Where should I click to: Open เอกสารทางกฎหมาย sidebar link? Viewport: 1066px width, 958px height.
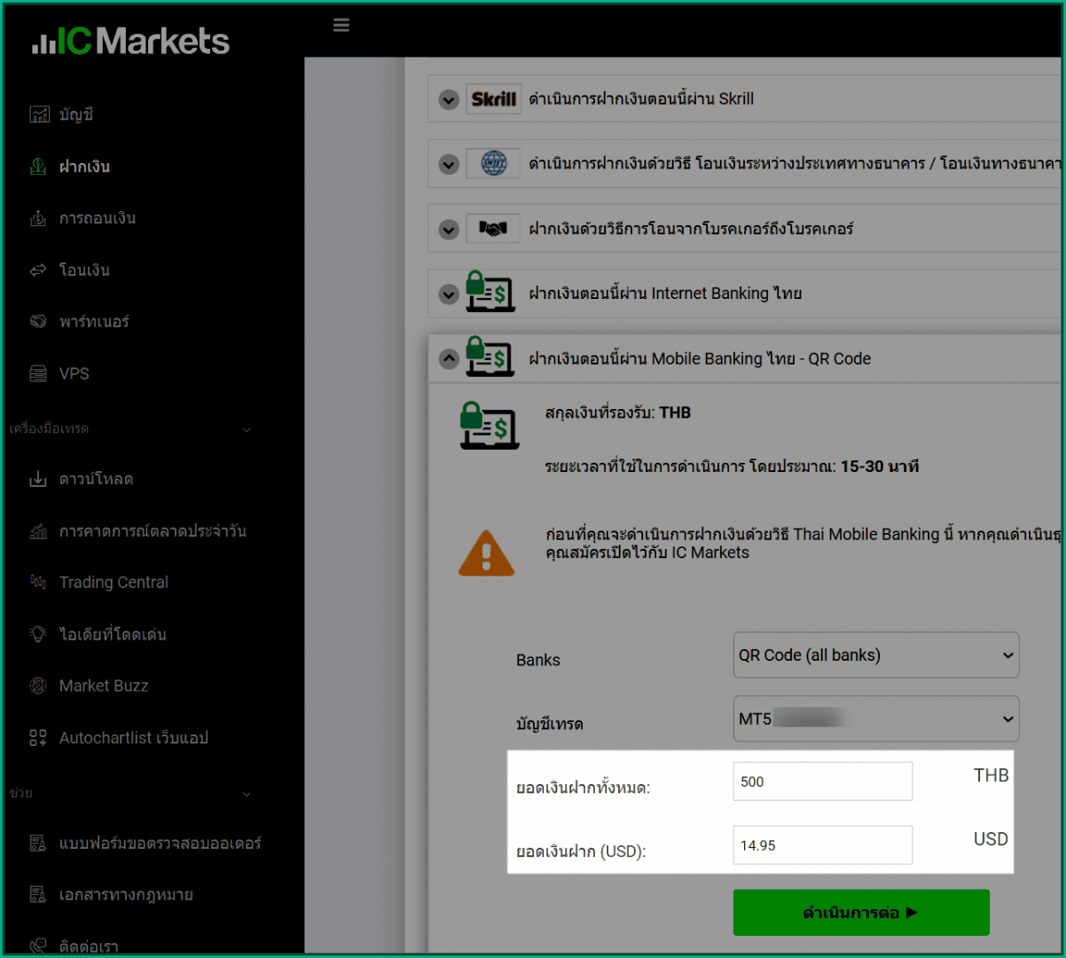pos(126,894)
